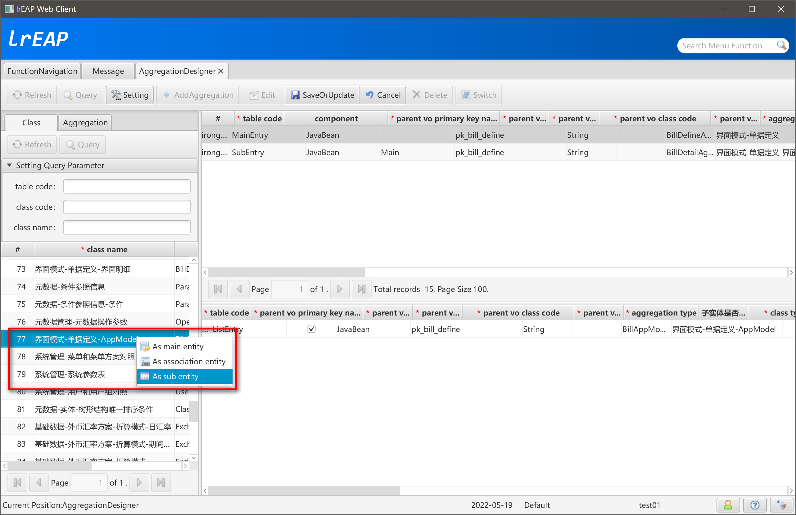796x515 pixels.
Task: Go to last page in top grid pager
Action: pos(362,289)
